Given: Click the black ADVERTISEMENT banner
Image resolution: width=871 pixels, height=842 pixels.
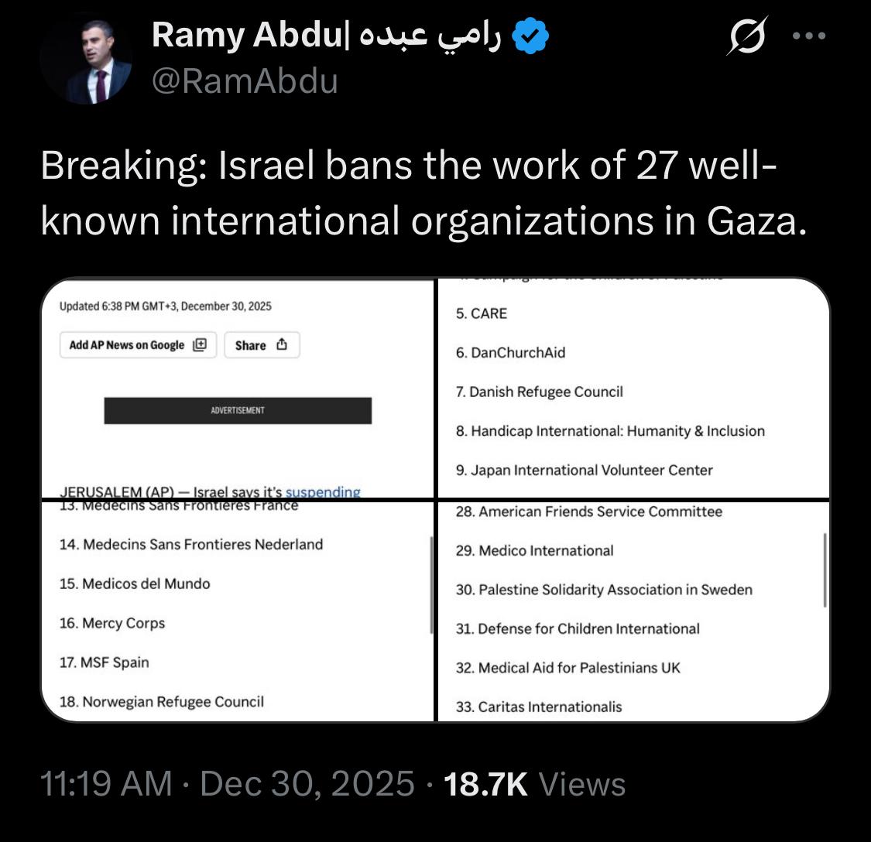Looking at the screenshot, I should click(238, 410).
